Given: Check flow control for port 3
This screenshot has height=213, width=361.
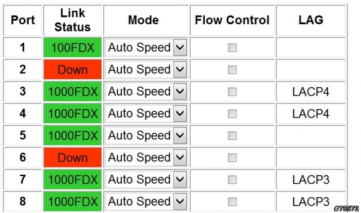Looking at the screenshot, I should pos(232,92).
